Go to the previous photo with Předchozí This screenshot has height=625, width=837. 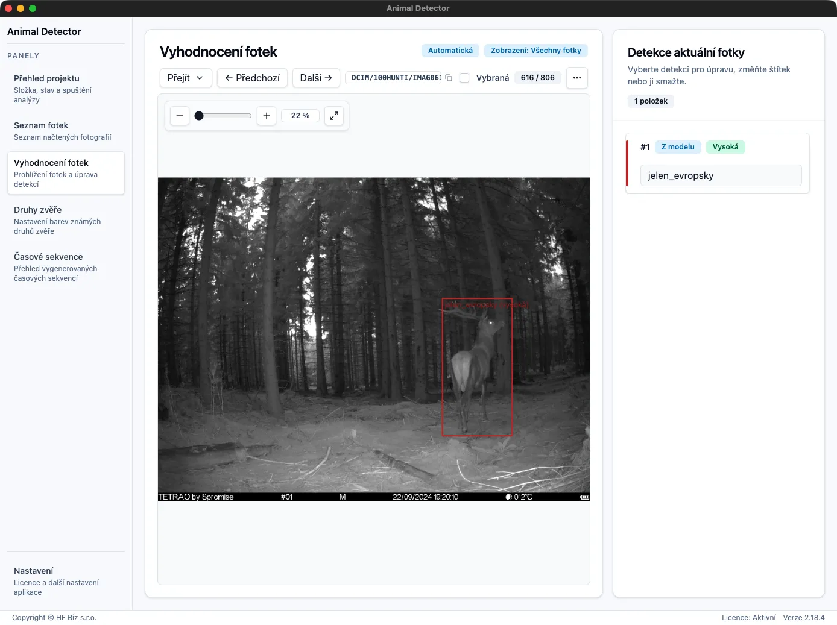tap(252, 78)
